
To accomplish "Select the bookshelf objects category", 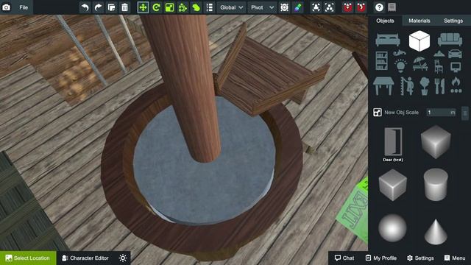I will 381,61.
